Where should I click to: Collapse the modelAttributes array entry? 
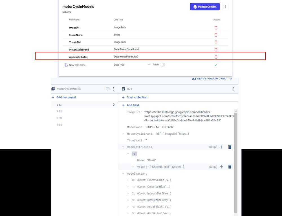123,147
